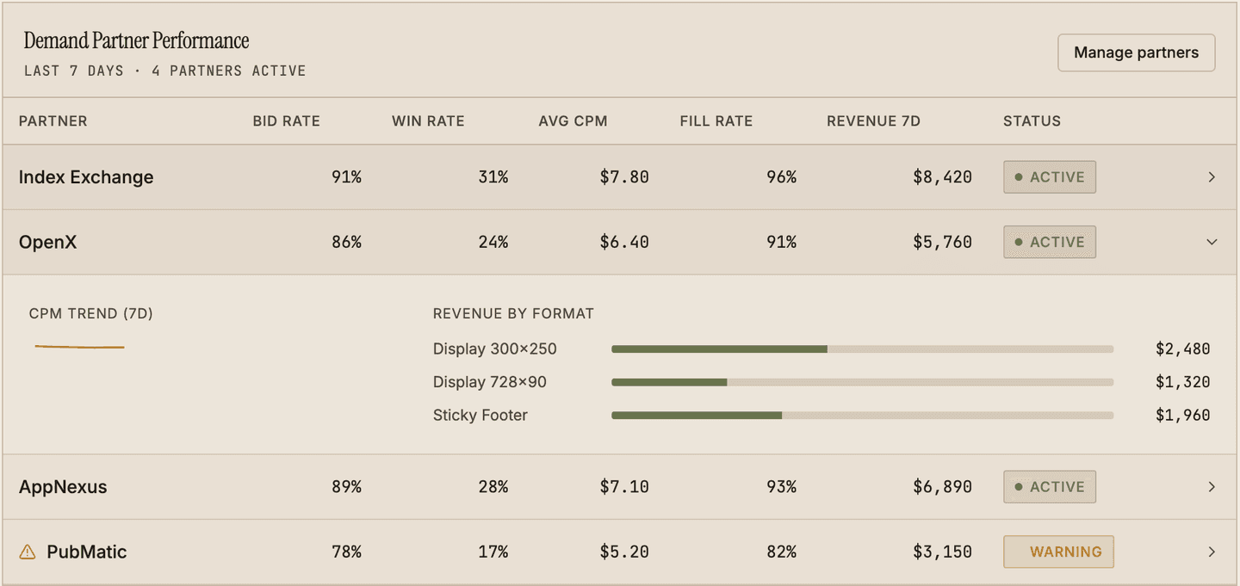
Task: Click the Display 300×250 revenue progress bar
Action: pyautogui.click(x=861, y=349)
